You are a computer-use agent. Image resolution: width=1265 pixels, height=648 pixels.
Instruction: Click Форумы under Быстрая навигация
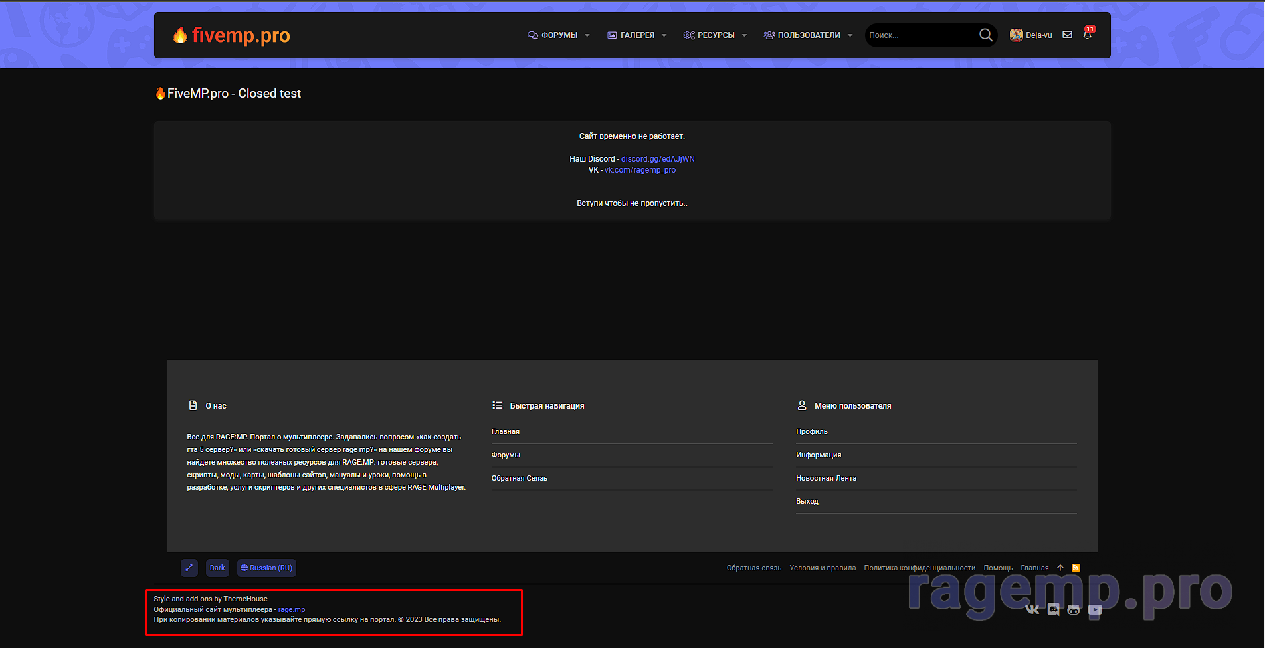506,455
